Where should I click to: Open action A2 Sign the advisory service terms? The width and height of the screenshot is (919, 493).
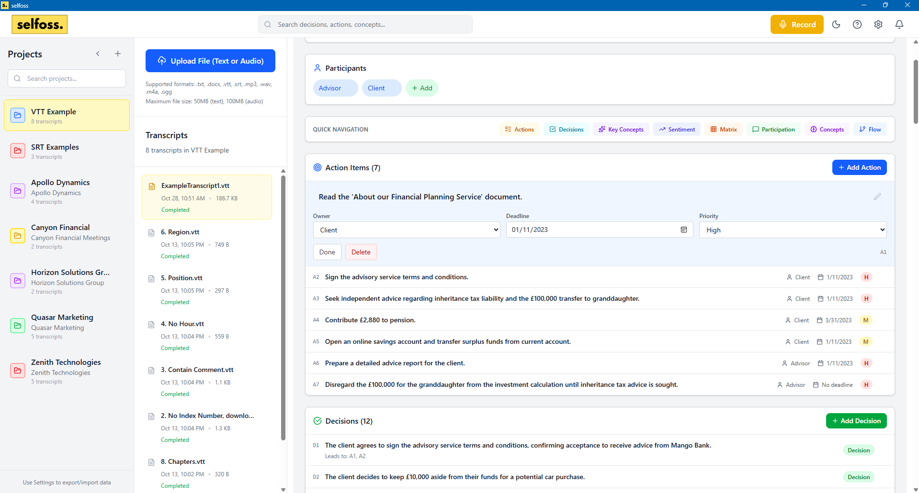[600, 277]
